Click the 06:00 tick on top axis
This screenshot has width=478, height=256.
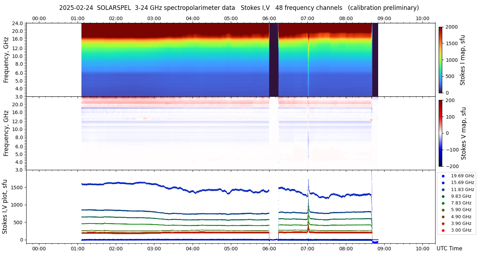point(269,18)
